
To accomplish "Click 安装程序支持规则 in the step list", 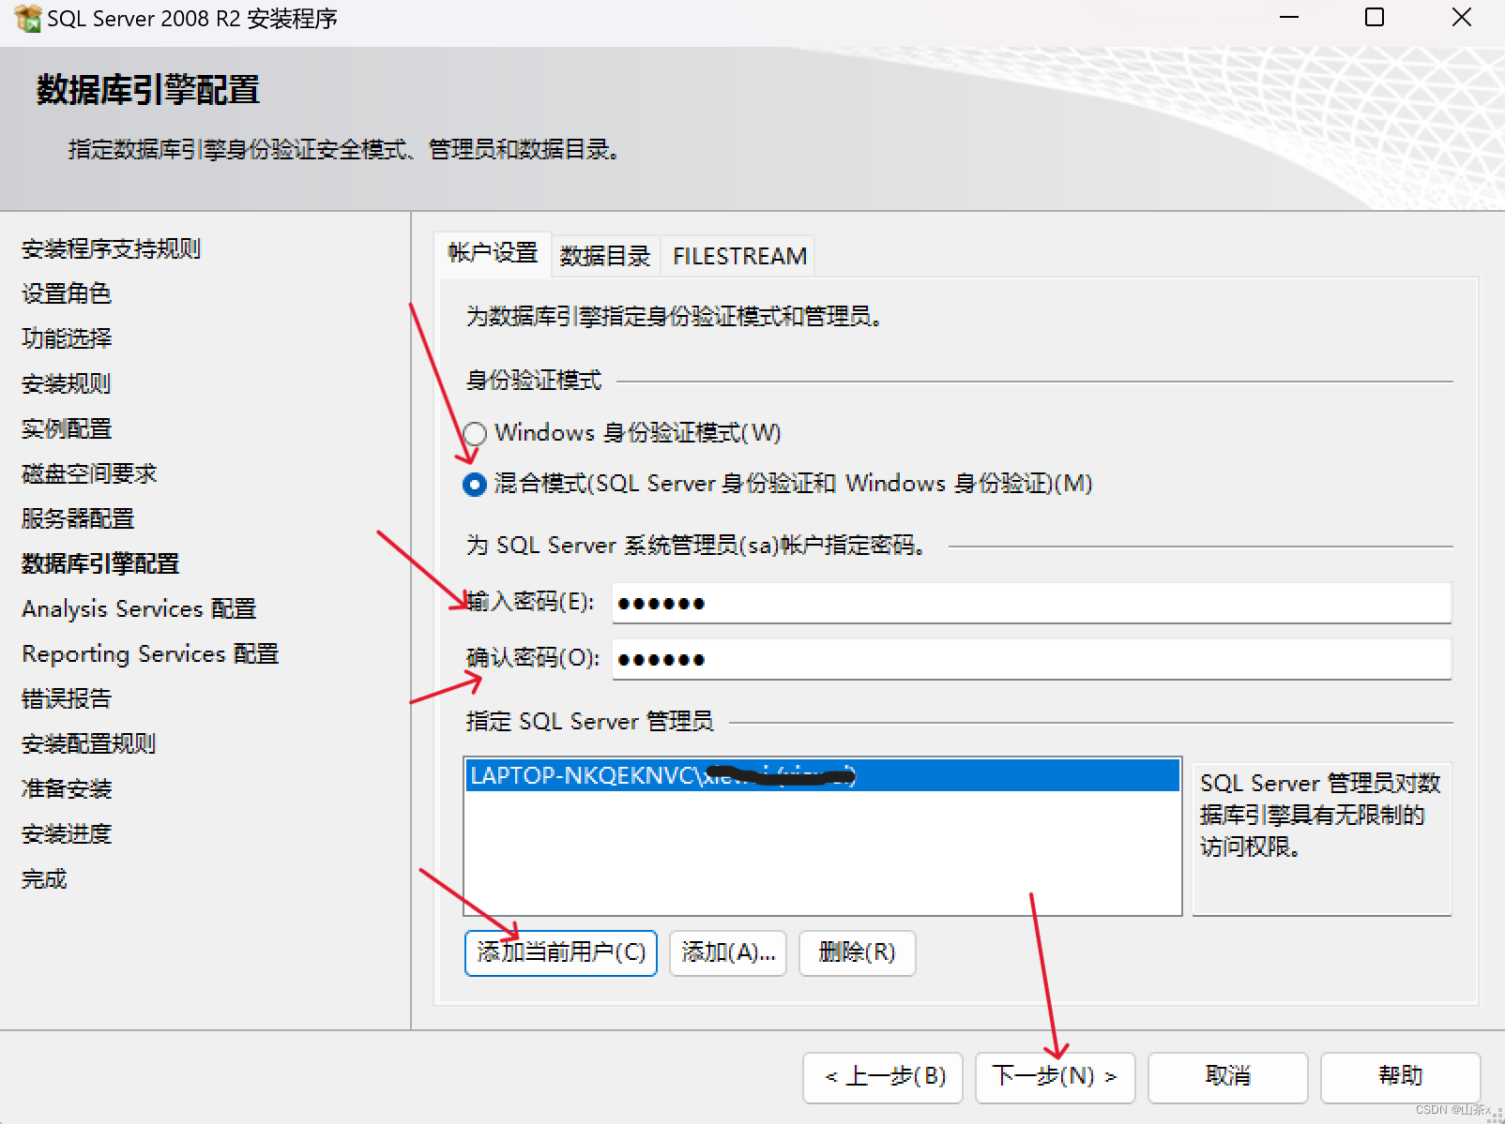I will click(x=111, y=248).
